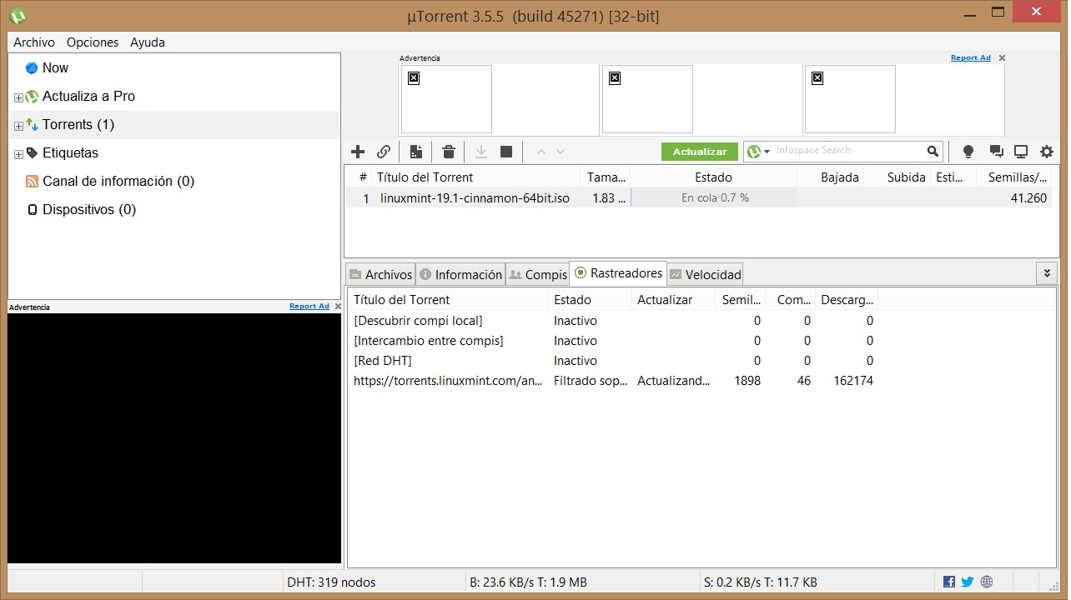
Task: Click inside the Infospace Search field
Action: [847, 151]
